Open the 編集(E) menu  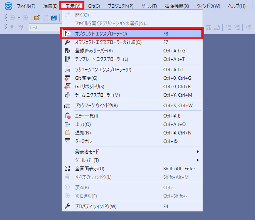click(x=50, y=6)
